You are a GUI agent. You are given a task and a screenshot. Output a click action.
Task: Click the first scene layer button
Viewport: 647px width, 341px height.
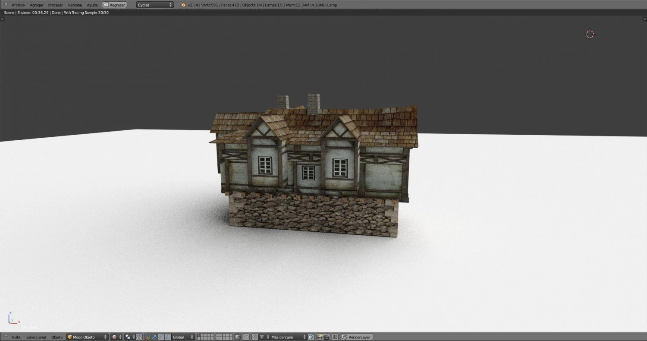coord(199,335)
